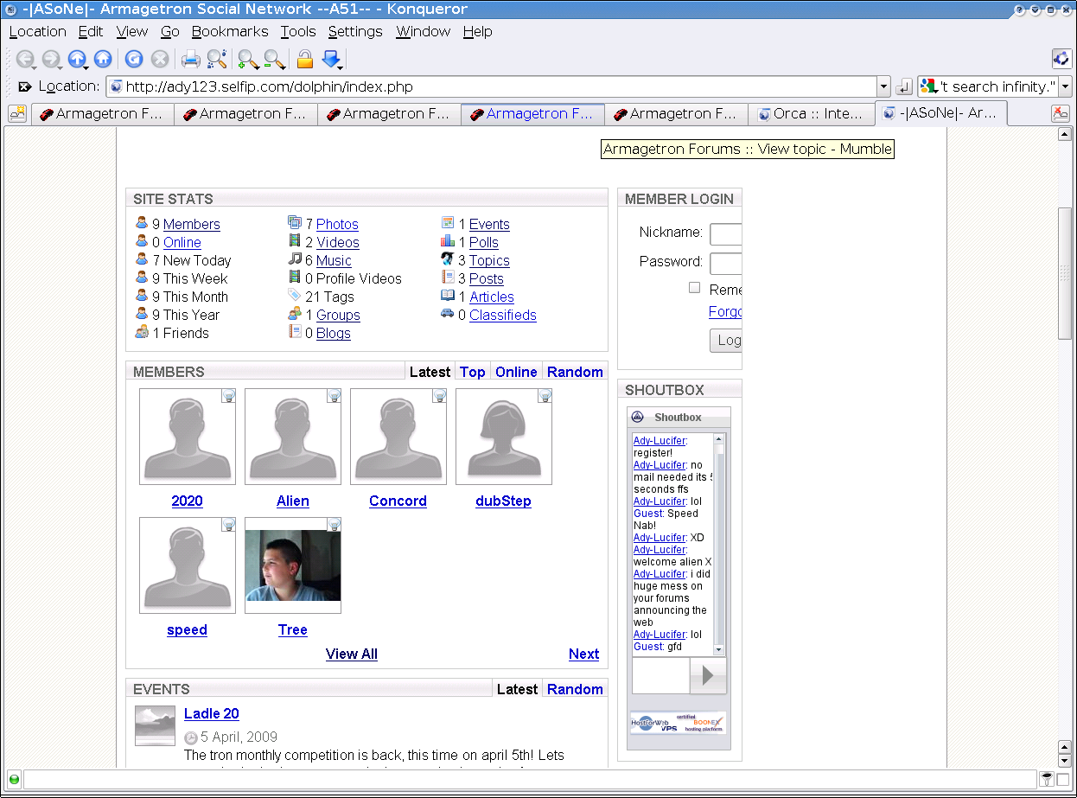Open the dubStep member profile link

point(503,501)
